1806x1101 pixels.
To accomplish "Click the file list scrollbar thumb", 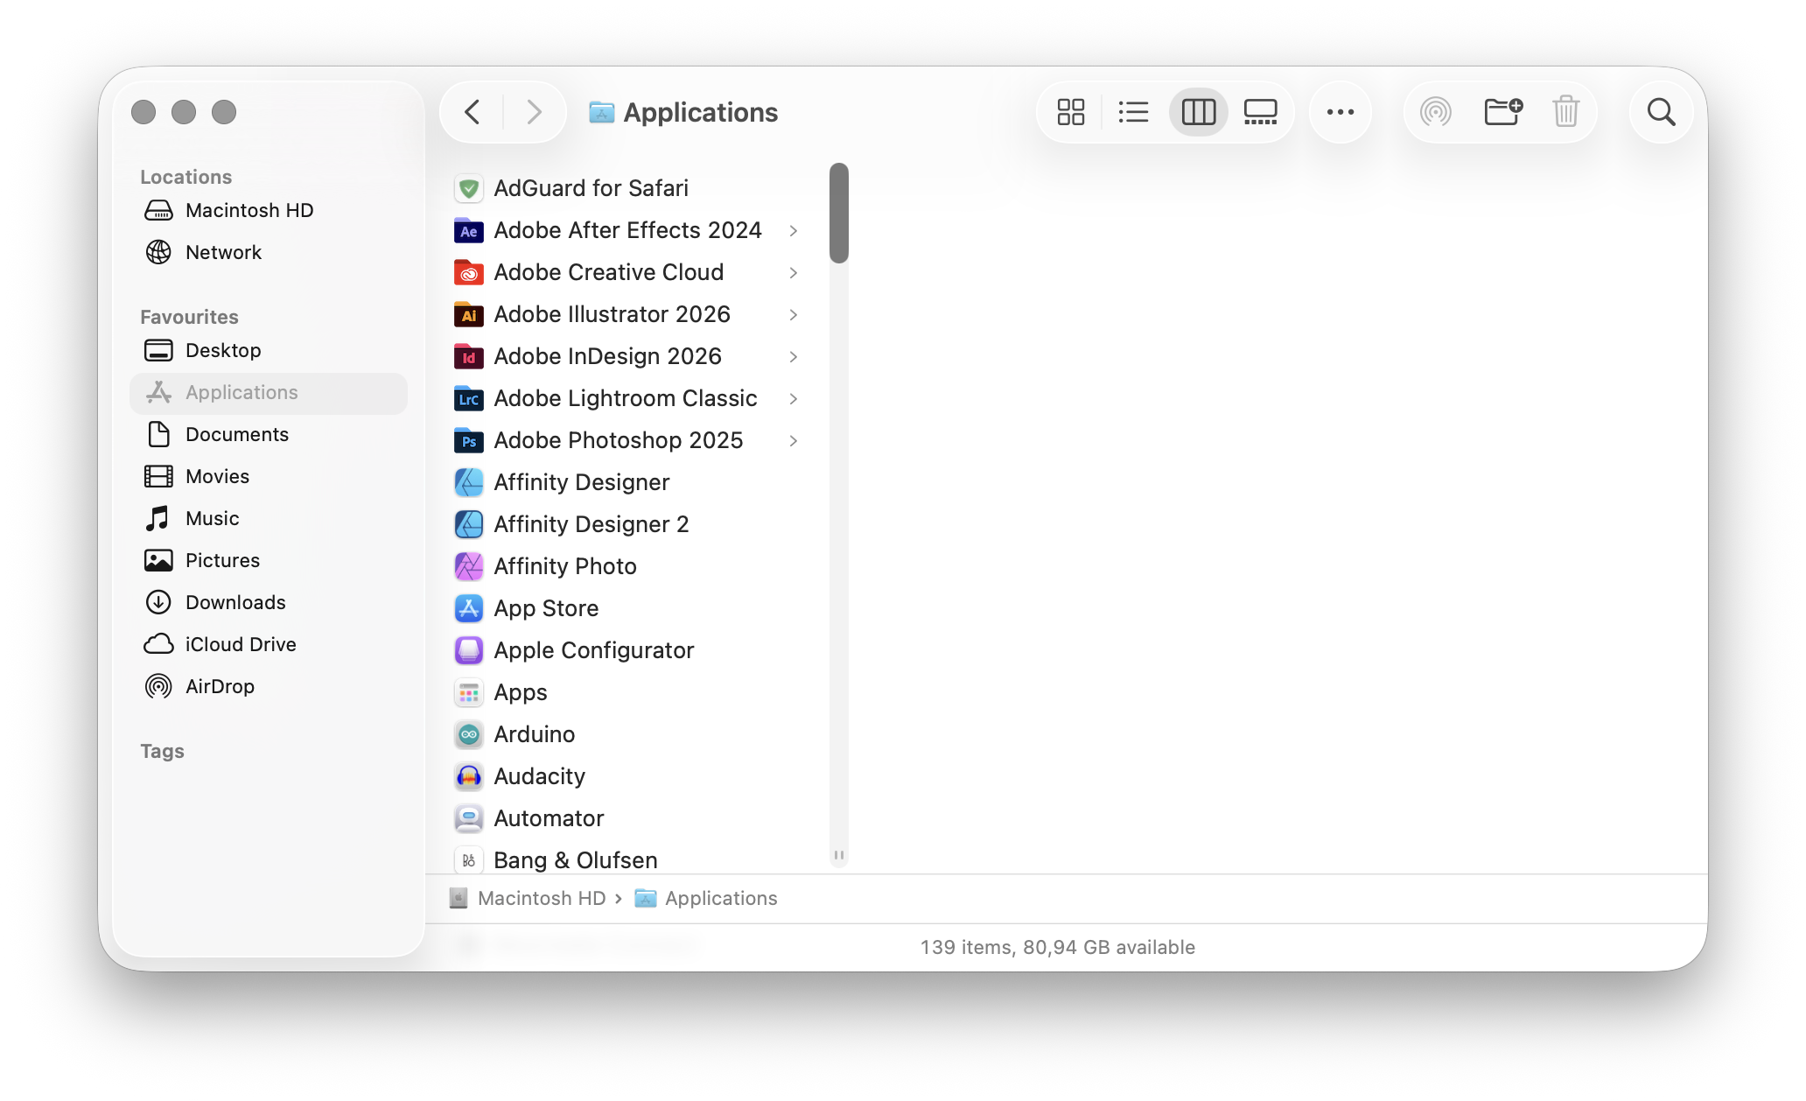I will (839, 213).
